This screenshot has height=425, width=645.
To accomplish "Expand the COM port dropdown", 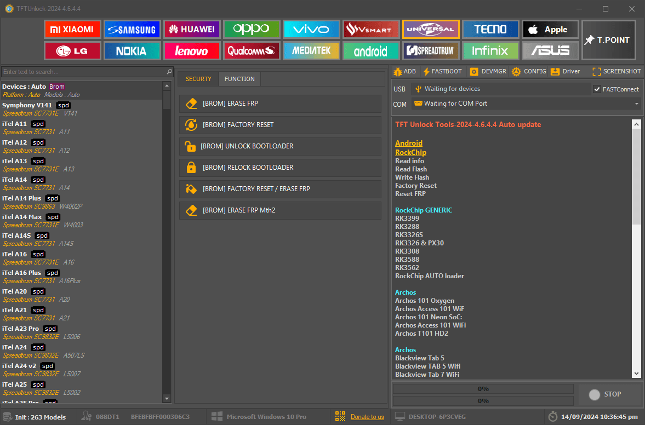I will (x=637, y=104).
